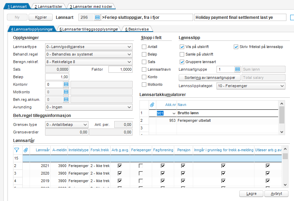Open Motkonto lookup list icon
This screenshot has width=294, height=201.
tap(66, 92)
